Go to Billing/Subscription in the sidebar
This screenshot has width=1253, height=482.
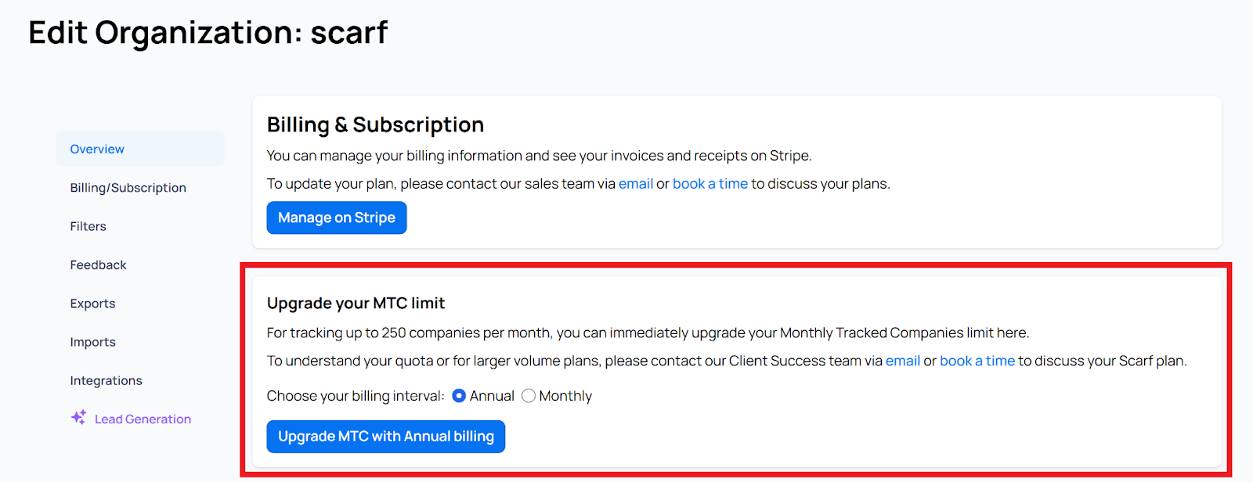[128, 188]
